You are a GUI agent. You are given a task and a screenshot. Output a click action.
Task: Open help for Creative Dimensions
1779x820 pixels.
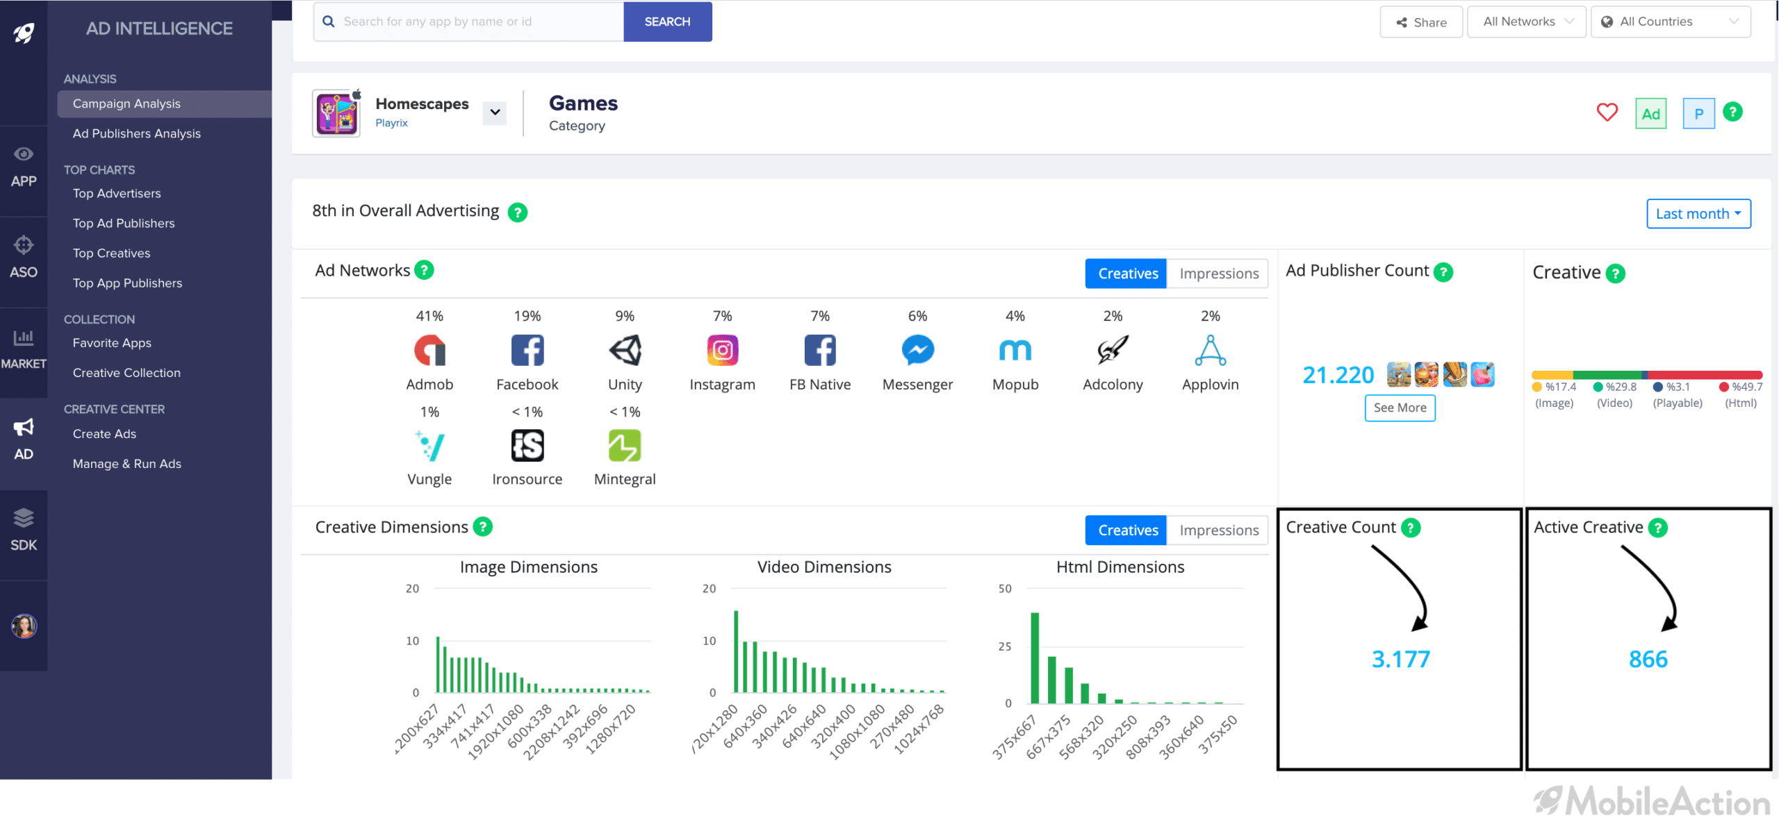[483, 526]
